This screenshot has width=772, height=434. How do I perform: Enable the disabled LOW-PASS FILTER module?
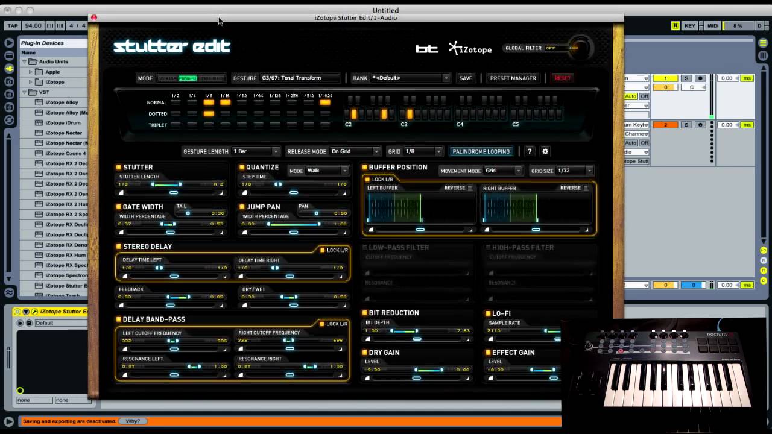[x=364, y=247]
